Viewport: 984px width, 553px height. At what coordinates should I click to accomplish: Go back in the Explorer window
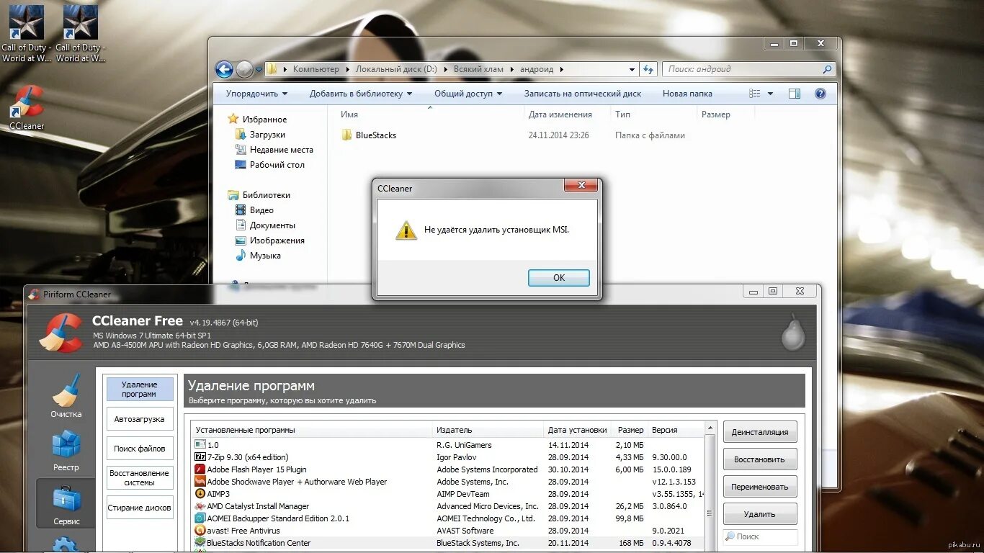point(224,69)
